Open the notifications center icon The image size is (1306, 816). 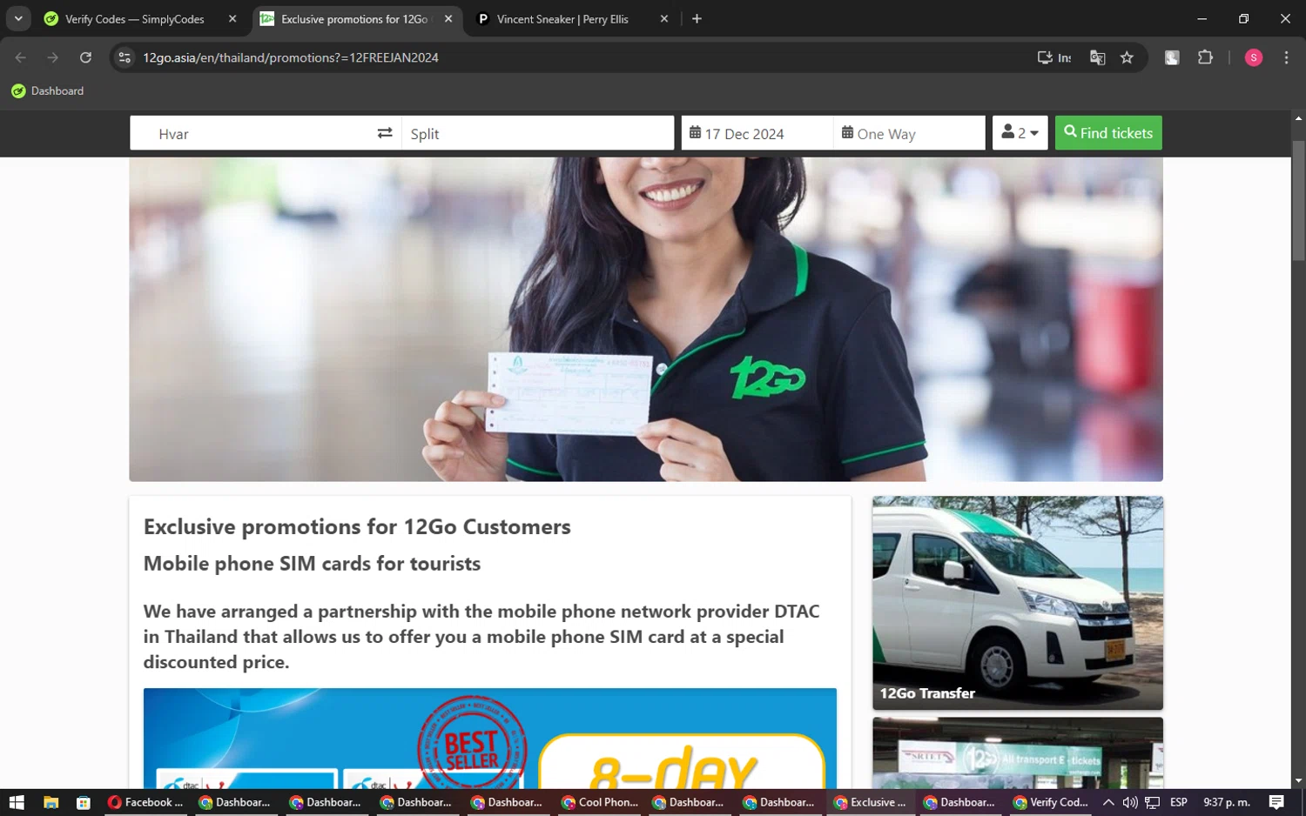(x=1276, y=802)
